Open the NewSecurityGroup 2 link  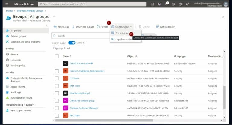[x=80, y=93]
